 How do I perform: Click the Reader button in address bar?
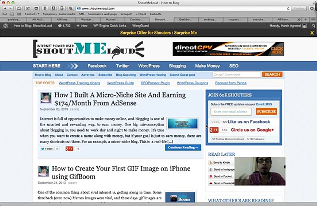[299, 9]
